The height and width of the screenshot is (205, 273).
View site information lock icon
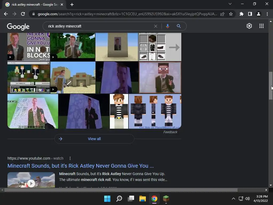point(33,14)
